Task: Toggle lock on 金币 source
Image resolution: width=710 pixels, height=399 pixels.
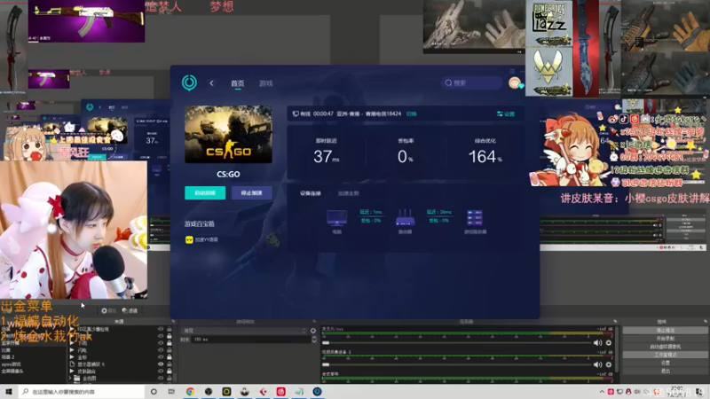Action: (x=170, y=357)
